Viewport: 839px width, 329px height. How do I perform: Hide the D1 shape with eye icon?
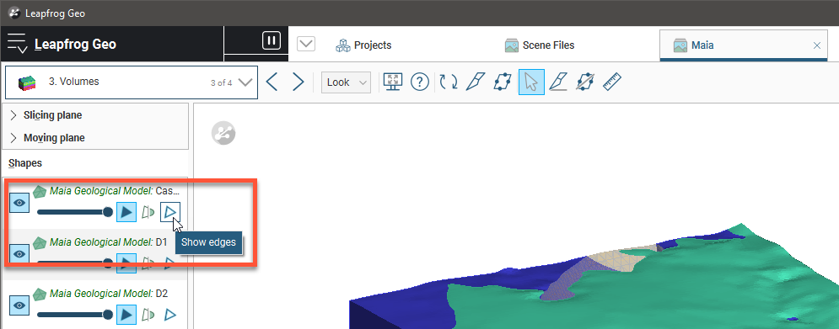19,254
